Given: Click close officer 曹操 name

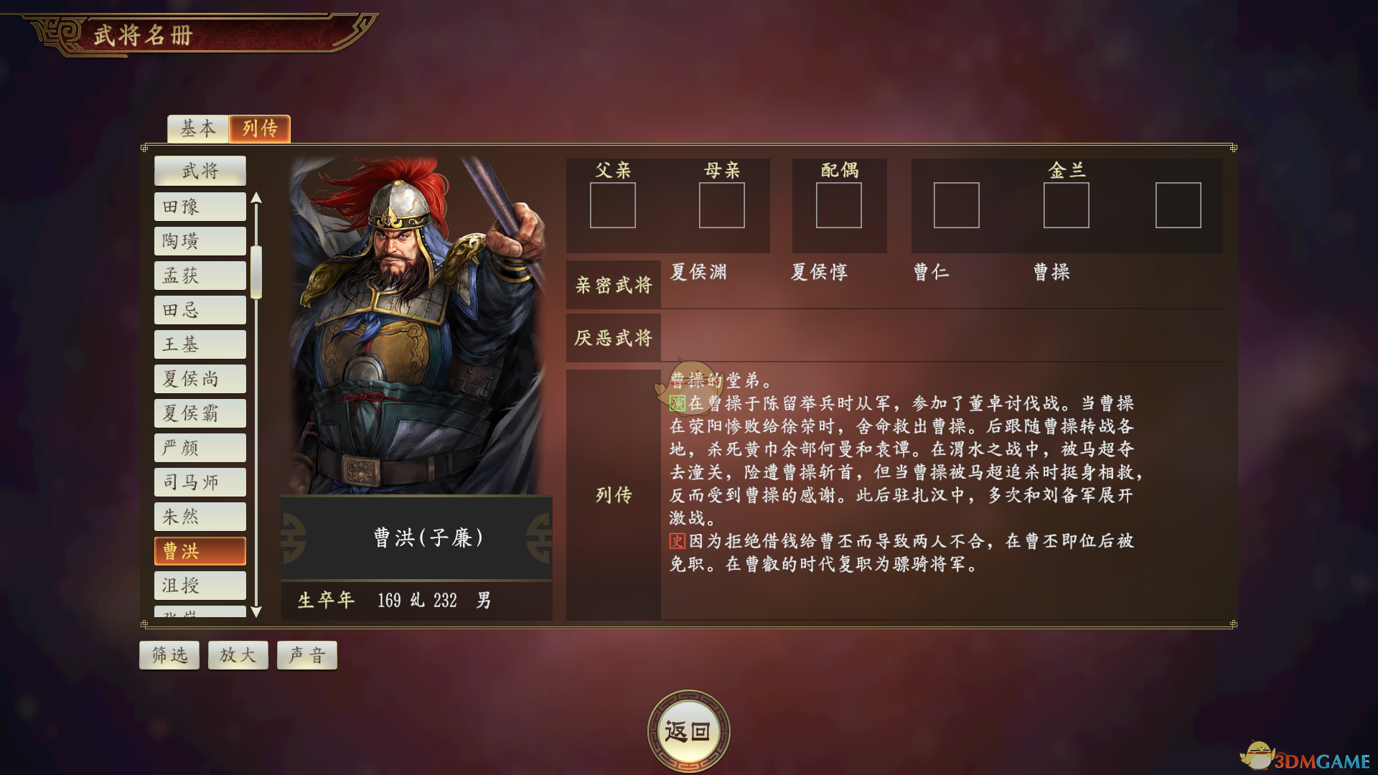Looking at the screenshot, I should point(1052,272).
